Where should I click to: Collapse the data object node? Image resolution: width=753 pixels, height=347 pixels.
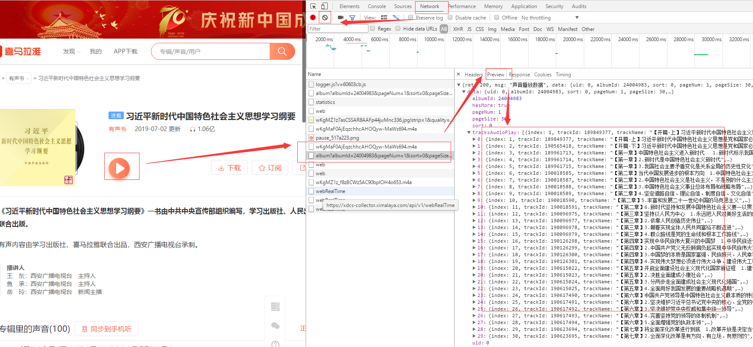464,92
